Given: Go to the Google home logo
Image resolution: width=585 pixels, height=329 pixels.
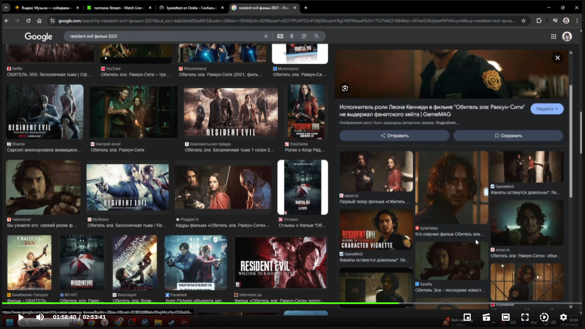Looking at the screenshot, I should [x=39, y=37].
